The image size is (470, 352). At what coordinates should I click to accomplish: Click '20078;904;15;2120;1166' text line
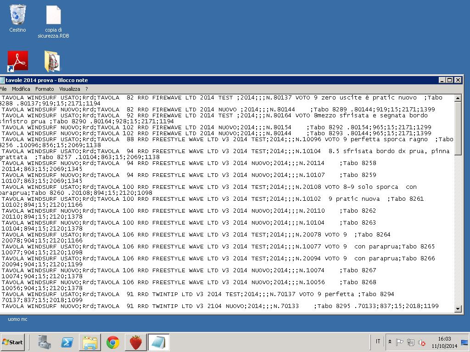[x=42, y=241]
